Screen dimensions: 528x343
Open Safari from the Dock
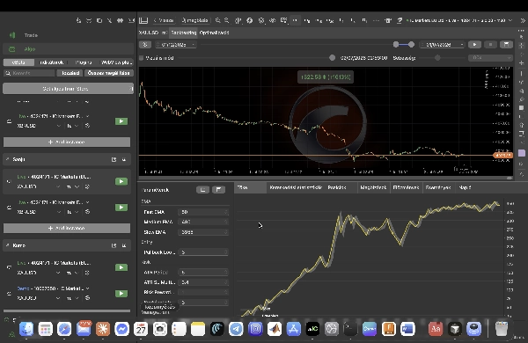click(64, 329)
